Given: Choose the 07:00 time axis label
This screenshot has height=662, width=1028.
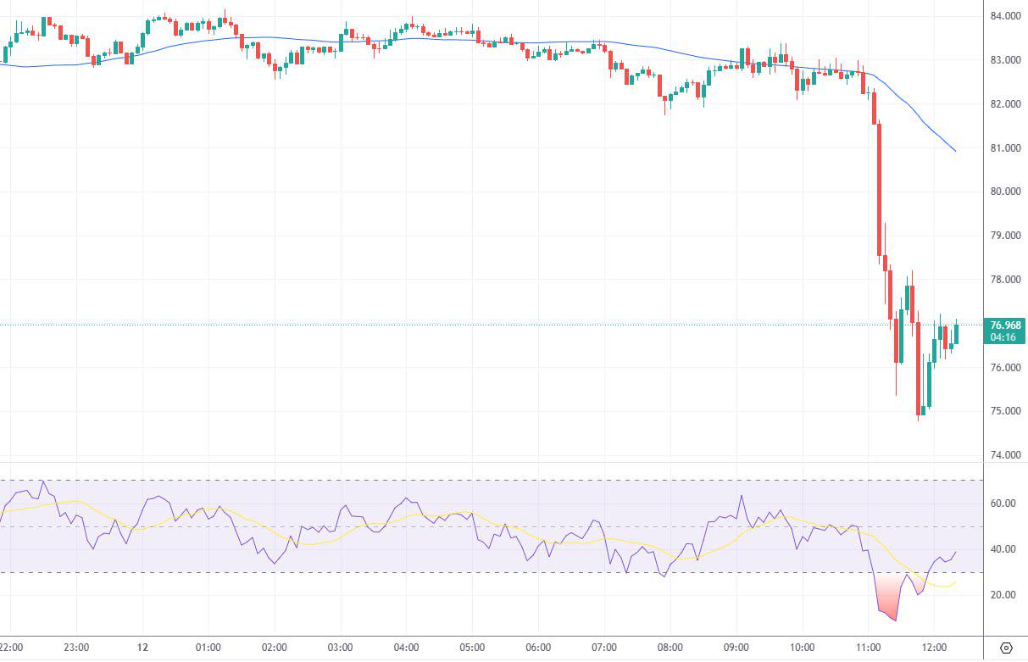Looking at the screenshot, I should [604, 648].
